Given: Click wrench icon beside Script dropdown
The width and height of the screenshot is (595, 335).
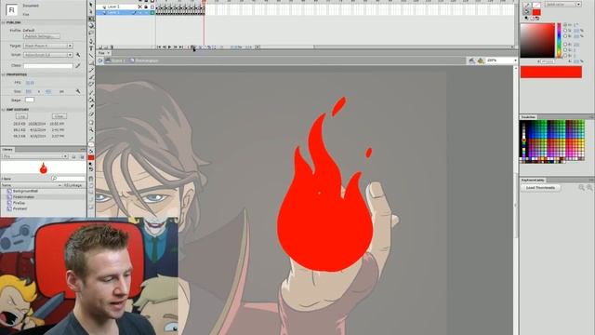Looking at the screenshot, I should (78, 55).
